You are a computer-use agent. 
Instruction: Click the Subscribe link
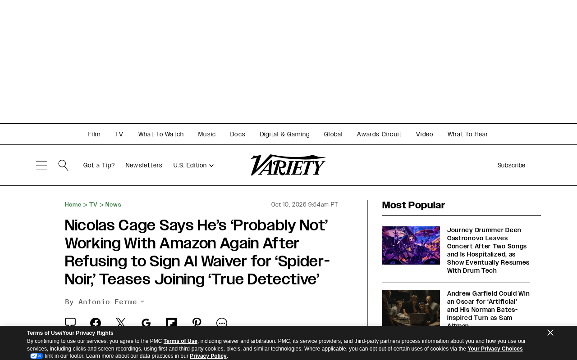point(511,165)
